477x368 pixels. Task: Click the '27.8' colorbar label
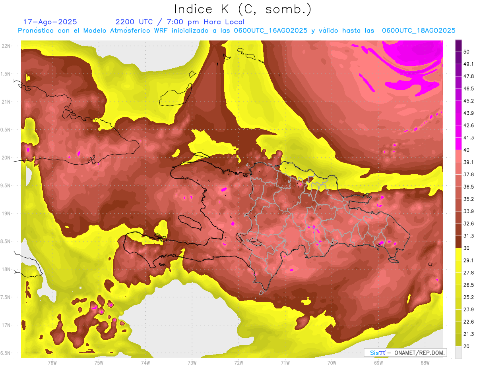(469, 273)
